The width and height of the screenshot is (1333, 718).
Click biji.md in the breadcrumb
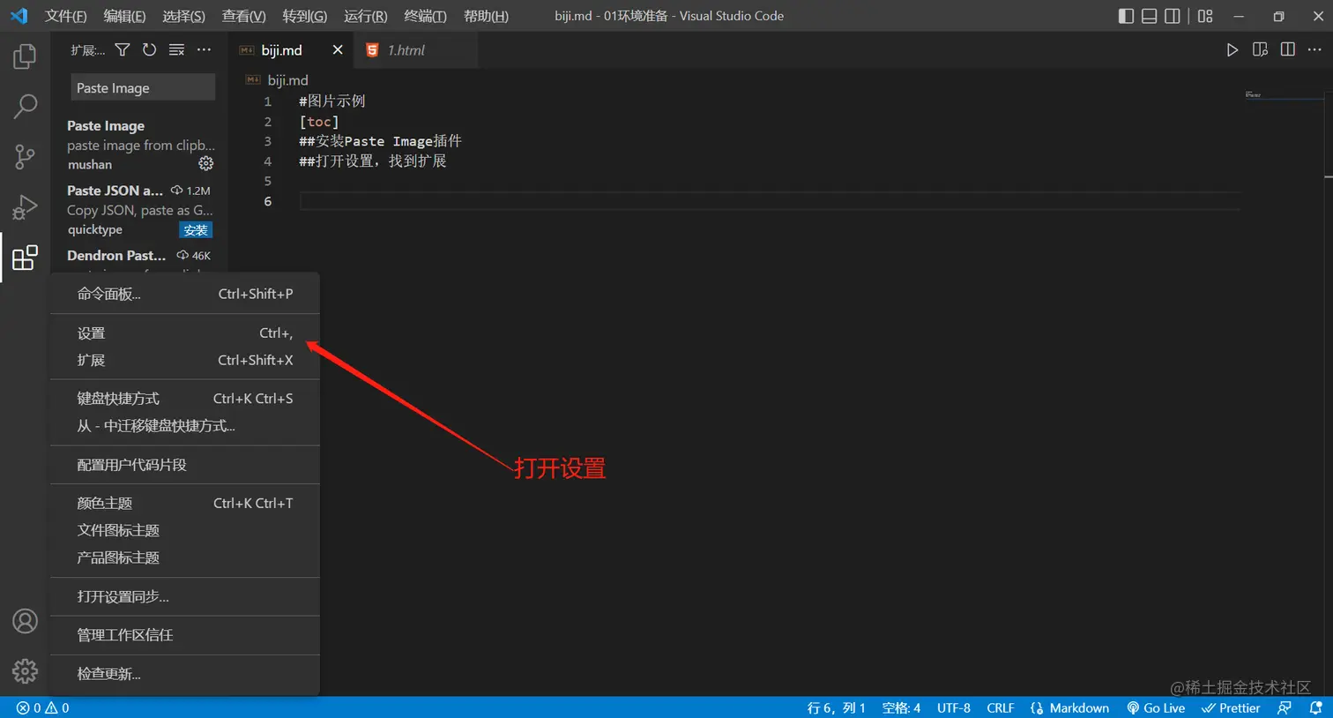point(287,80)
